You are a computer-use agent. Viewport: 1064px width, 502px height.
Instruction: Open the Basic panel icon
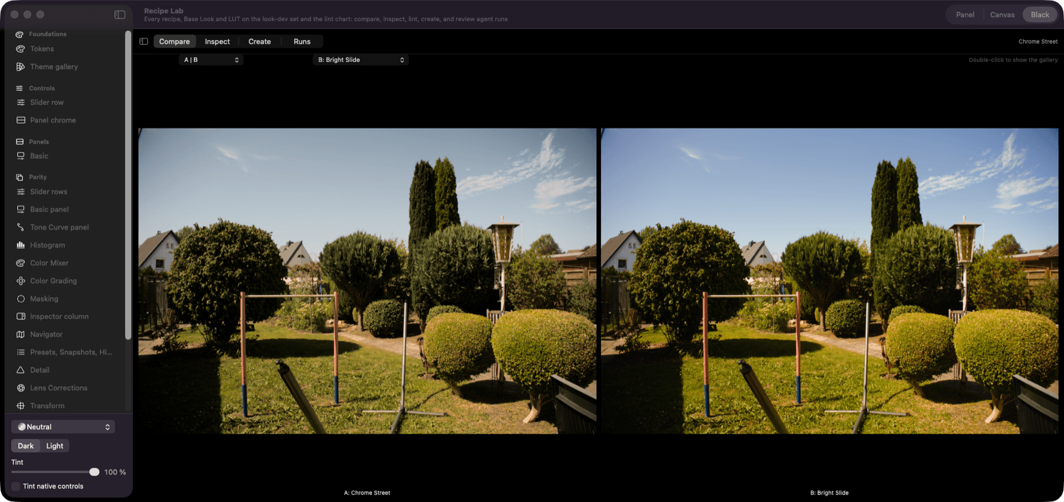point(21,209)
